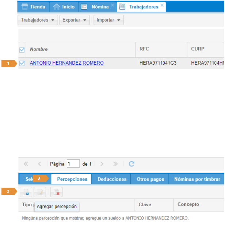Go to previous page of results
The width and height of the screenshot is (225, 246).
(39, 164)
